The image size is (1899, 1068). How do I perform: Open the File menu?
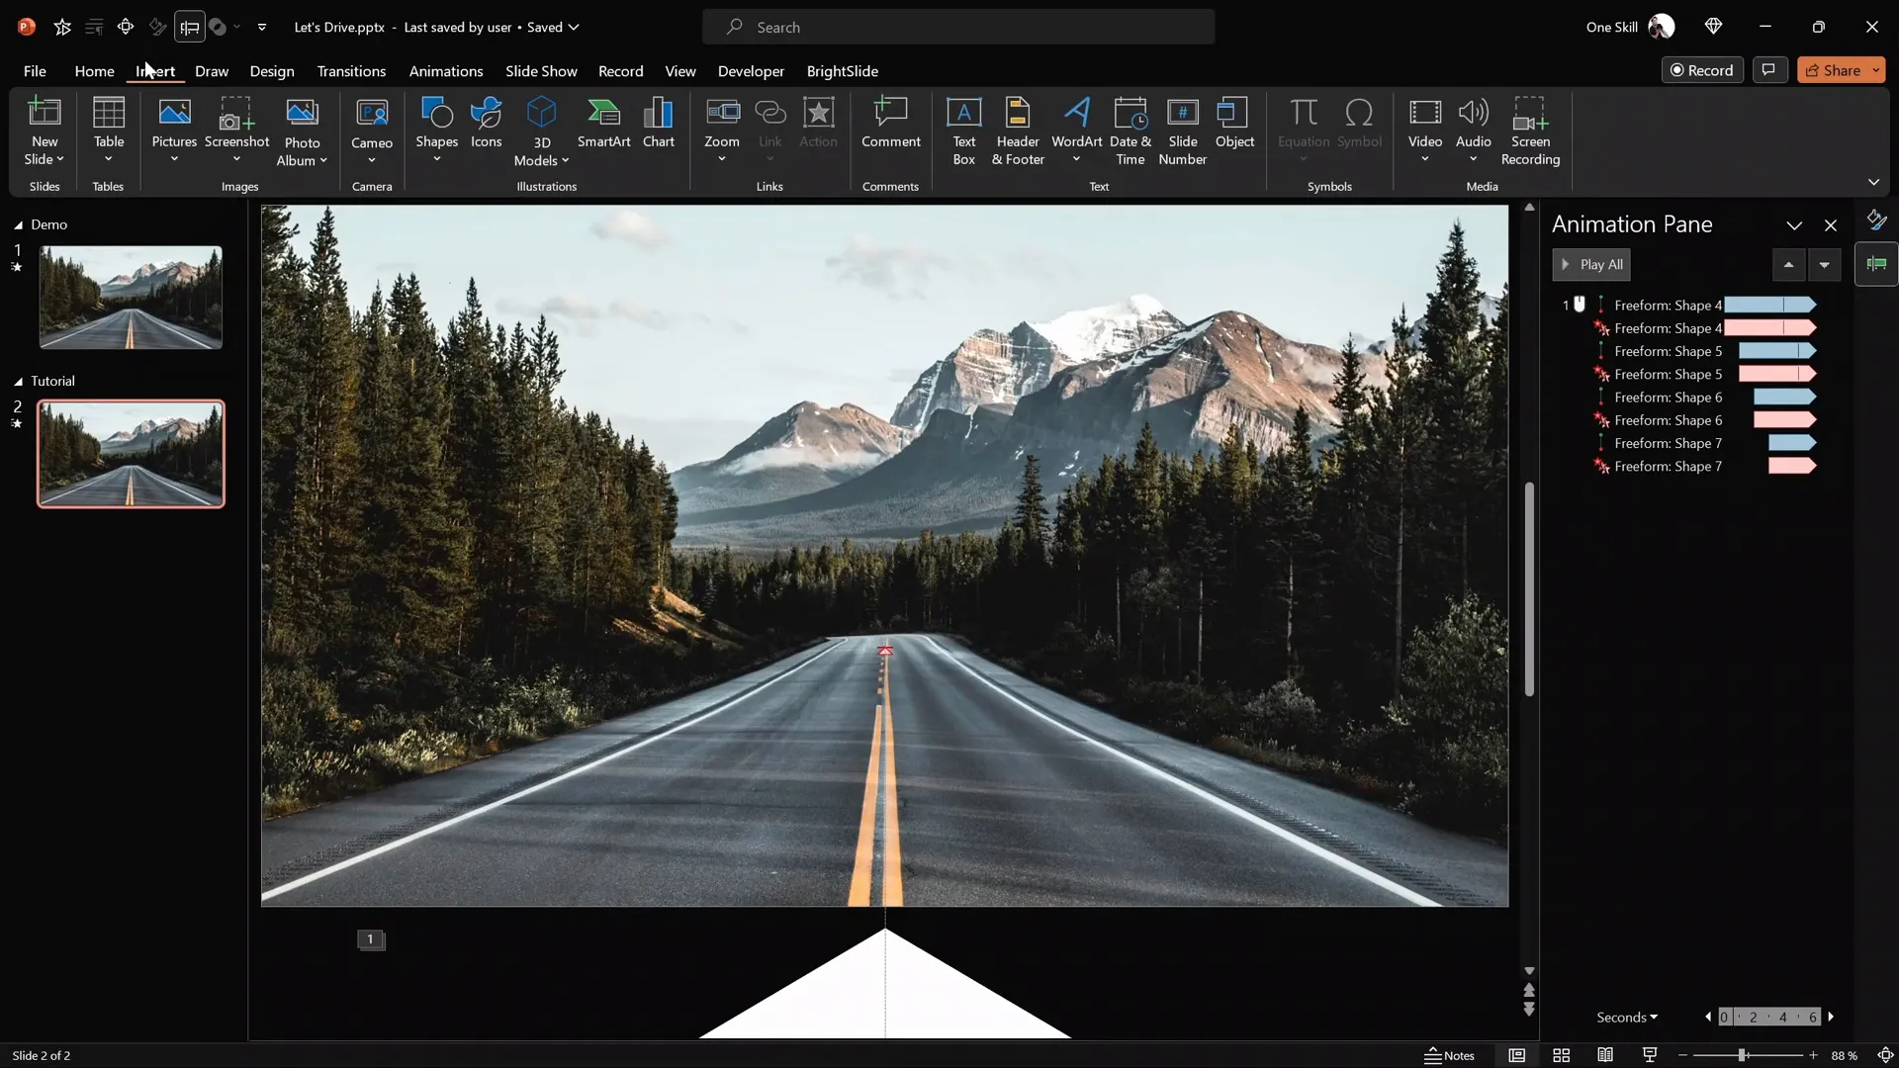(x=35, y=71)
